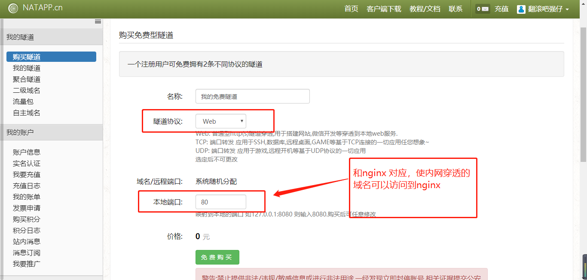Viewport: 587px width, 280px height.
Task: Open 发票申请 sidebar link
Action: point(27,208)
